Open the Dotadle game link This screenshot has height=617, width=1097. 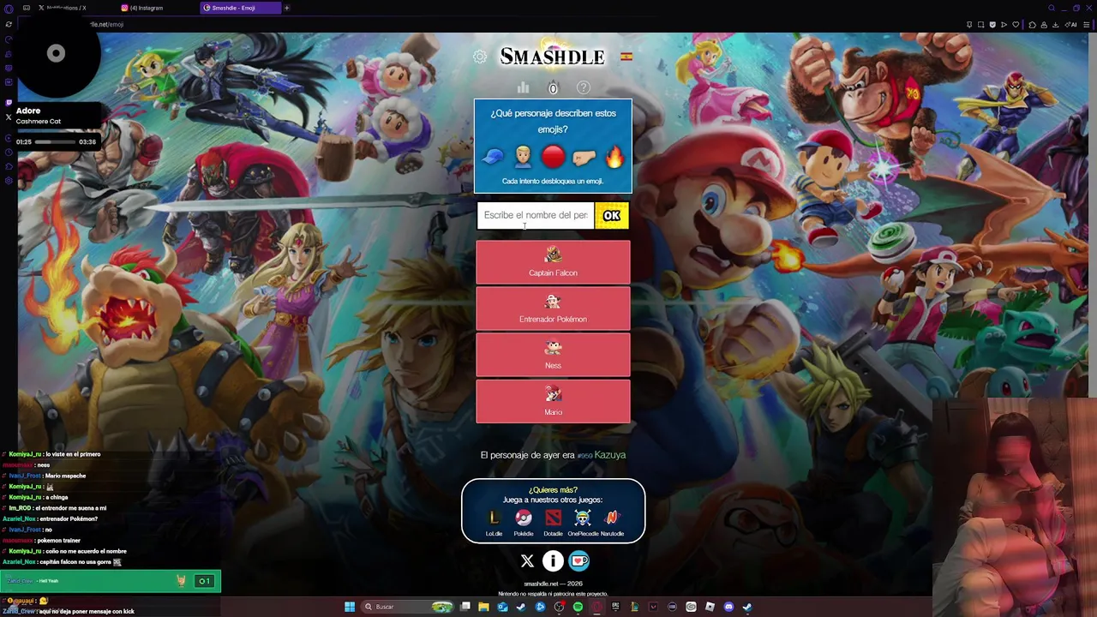(x=553, y=522)
